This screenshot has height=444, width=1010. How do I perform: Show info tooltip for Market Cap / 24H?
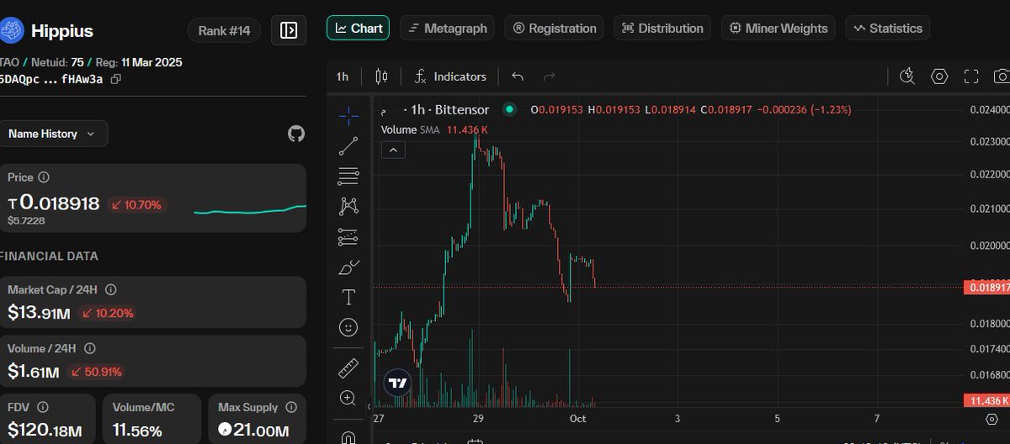tap(111, 289)
